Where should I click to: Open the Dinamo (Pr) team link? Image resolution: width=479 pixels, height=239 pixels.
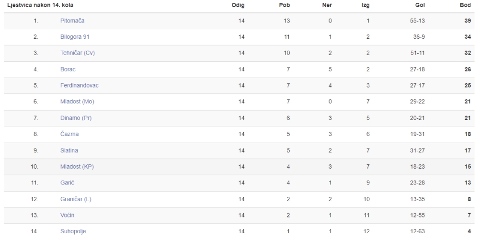[76, 118]
